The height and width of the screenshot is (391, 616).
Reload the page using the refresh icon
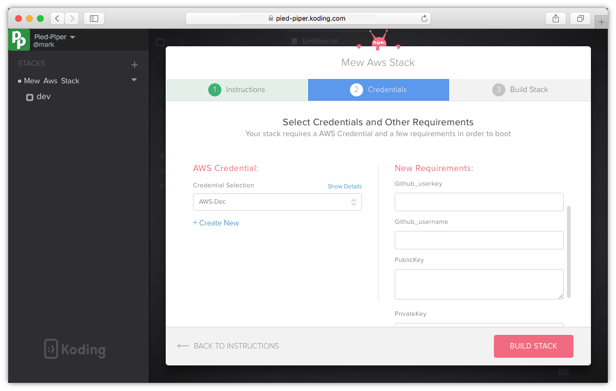tap(424, 18)
